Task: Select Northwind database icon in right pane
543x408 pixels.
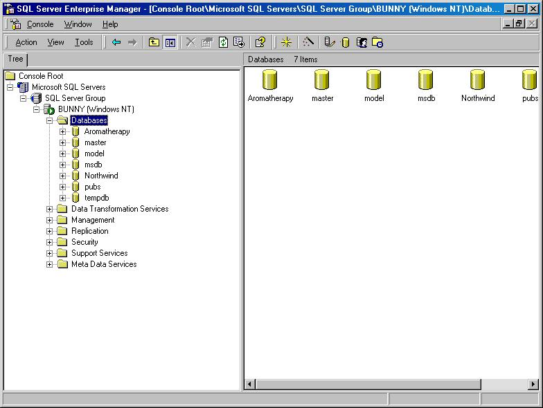Action: pos(478,80)
